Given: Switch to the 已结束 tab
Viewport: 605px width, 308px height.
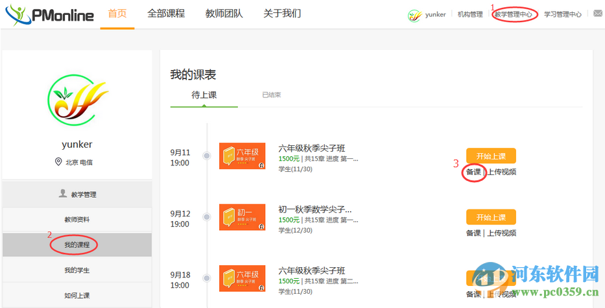Looking at the screenshot, I should pos(272,95).
